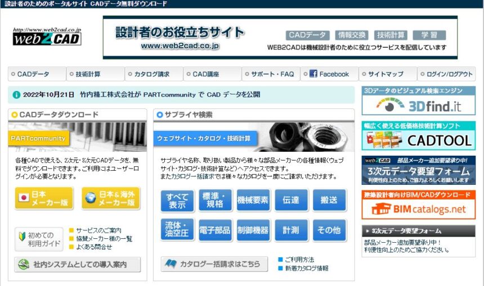
Task: Click the beginner mark guide icon
Action: (x=22, y=237)
